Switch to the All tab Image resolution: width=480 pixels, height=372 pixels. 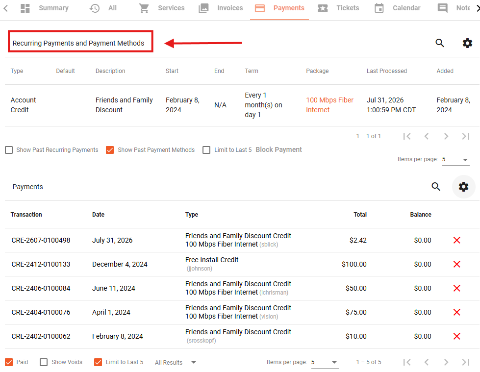pos(103,8)
